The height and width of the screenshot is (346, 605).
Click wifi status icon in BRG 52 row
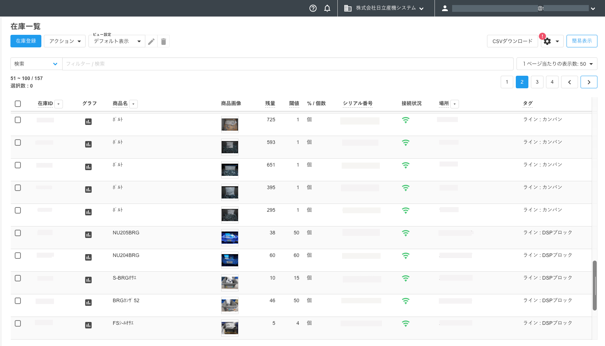click(x=406, y=301)
